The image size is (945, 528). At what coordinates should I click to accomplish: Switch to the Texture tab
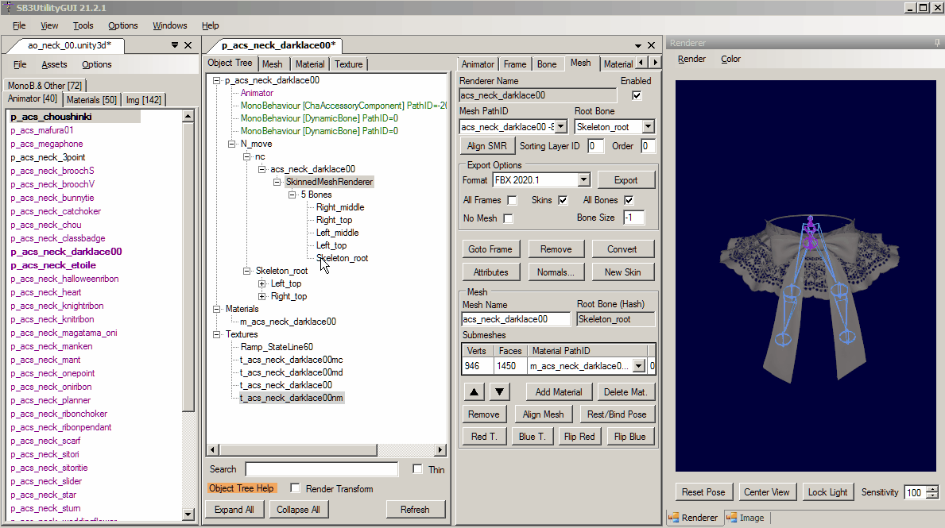pyautogui.click(x=349, y=64)
